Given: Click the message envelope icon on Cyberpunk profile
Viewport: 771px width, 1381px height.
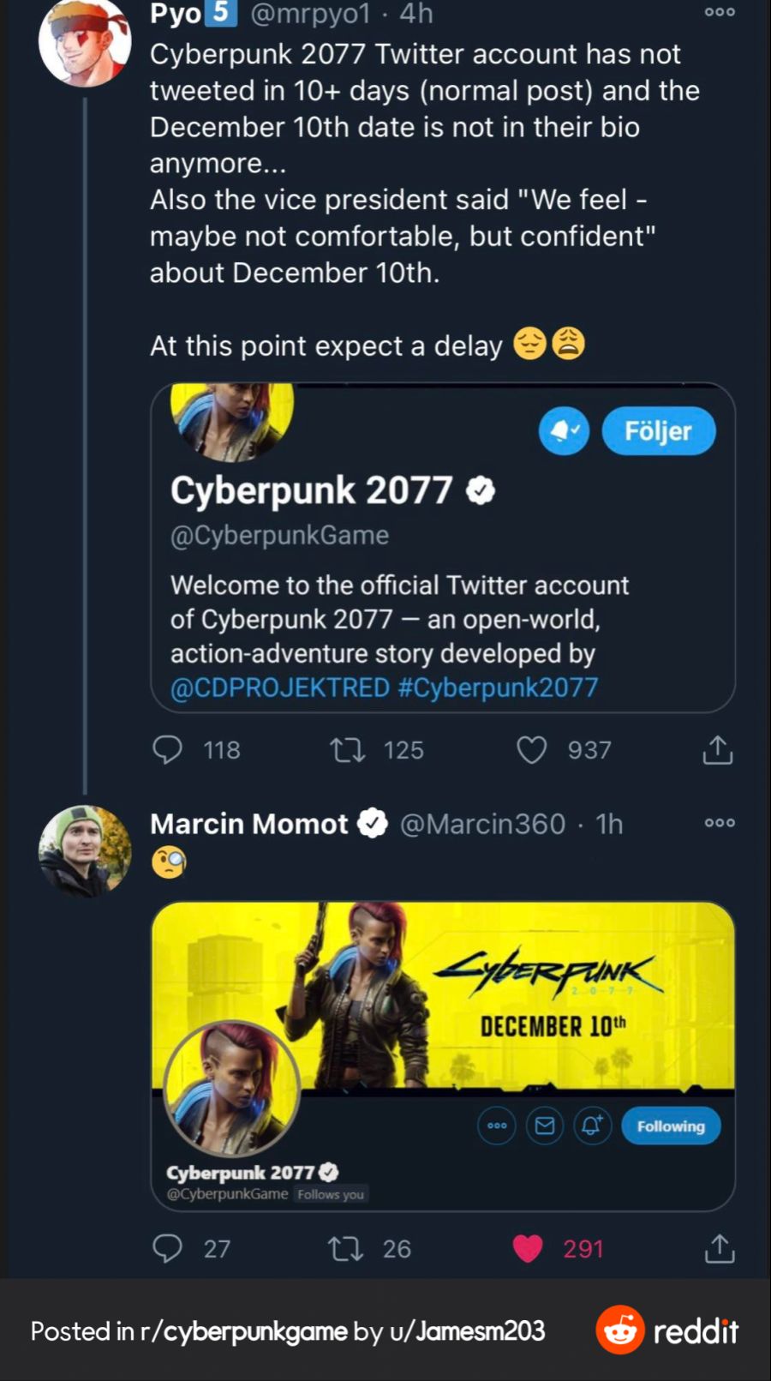Looking at the screenshot, I should (x=545, y=1126).
